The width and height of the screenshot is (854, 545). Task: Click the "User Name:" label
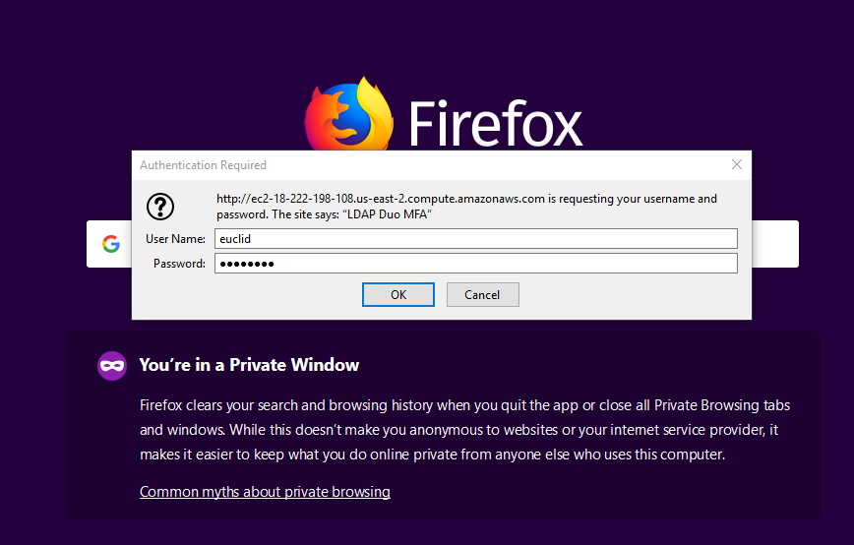coord(175,239)
